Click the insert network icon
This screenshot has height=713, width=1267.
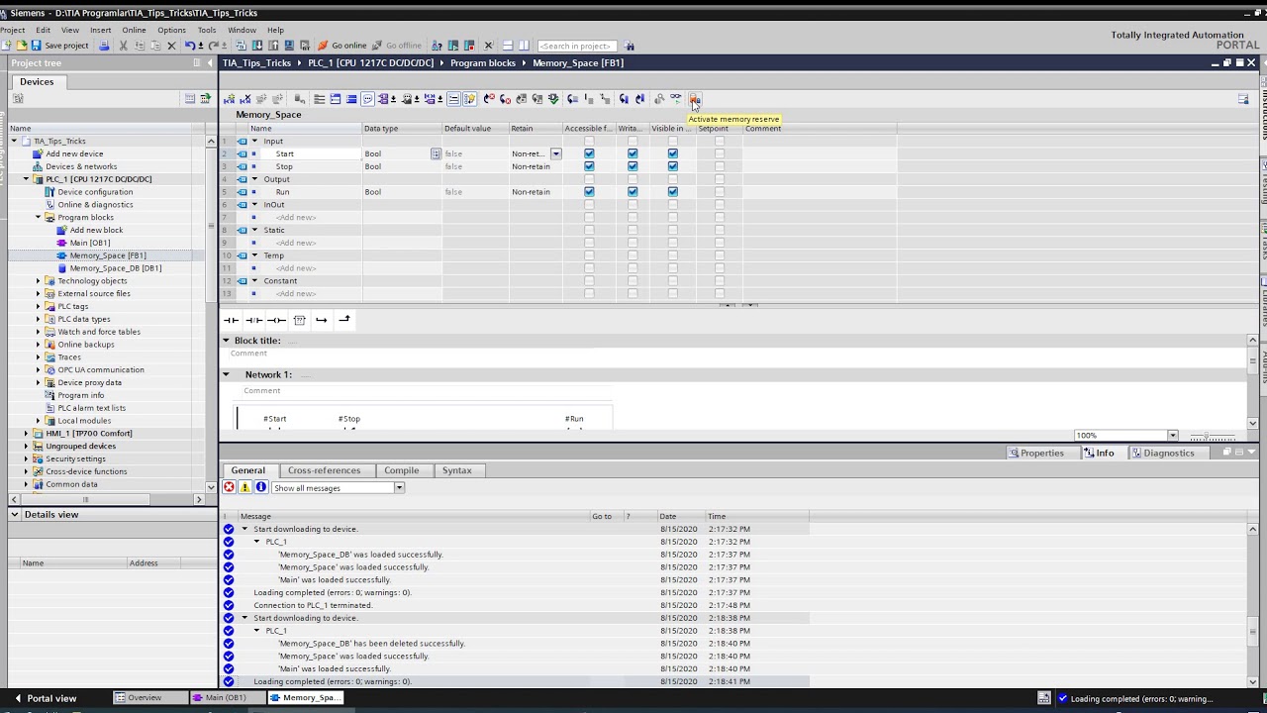tap(230, 99)
